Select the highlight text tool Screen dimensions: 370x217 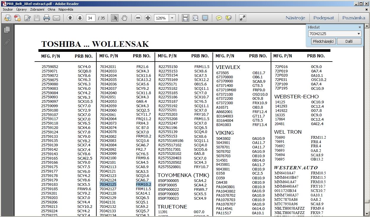pos(228,18)
